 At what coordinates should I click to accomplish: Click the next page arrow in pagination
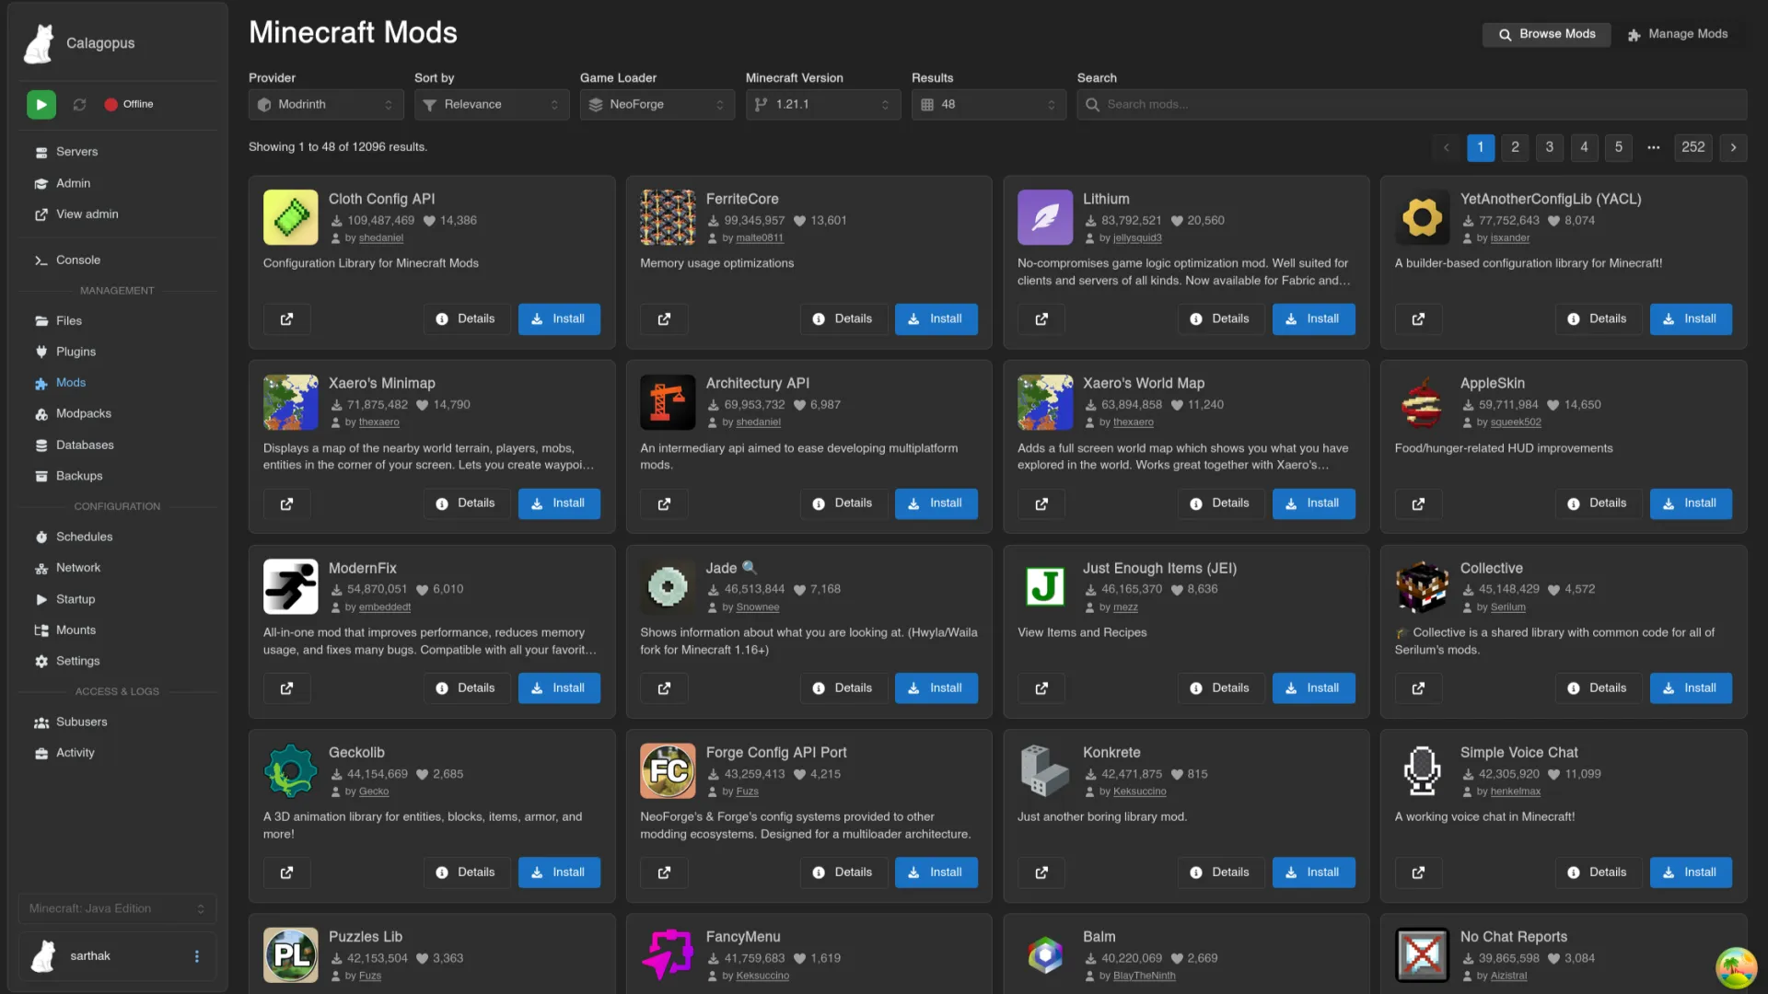click(1733, 147)
